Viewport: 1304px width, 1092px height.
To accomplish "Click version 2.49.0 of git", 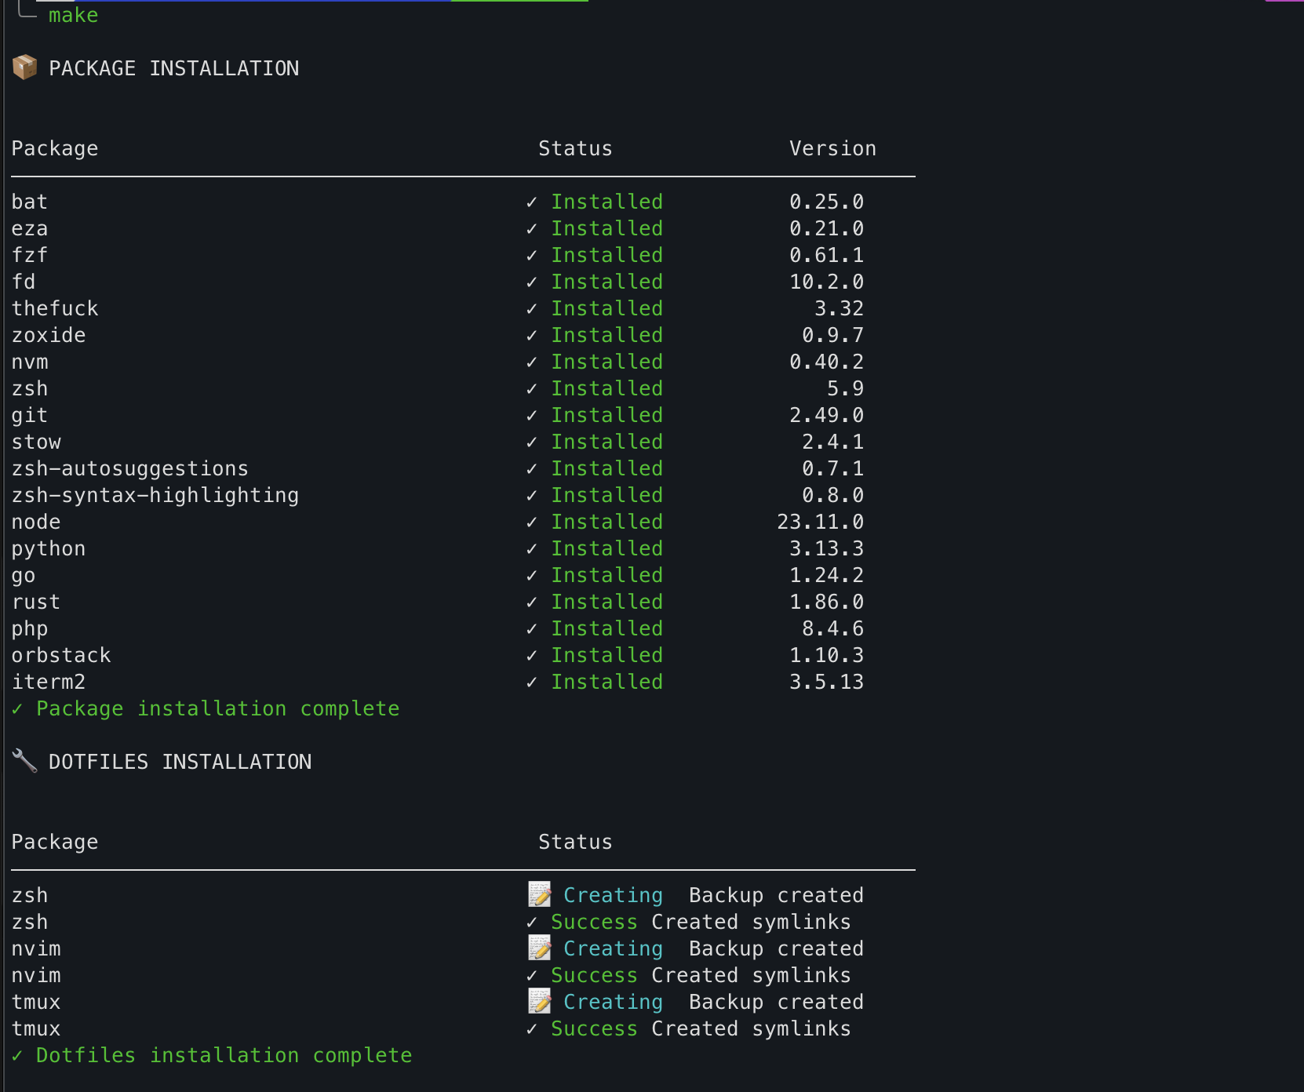I will [827, 415].
